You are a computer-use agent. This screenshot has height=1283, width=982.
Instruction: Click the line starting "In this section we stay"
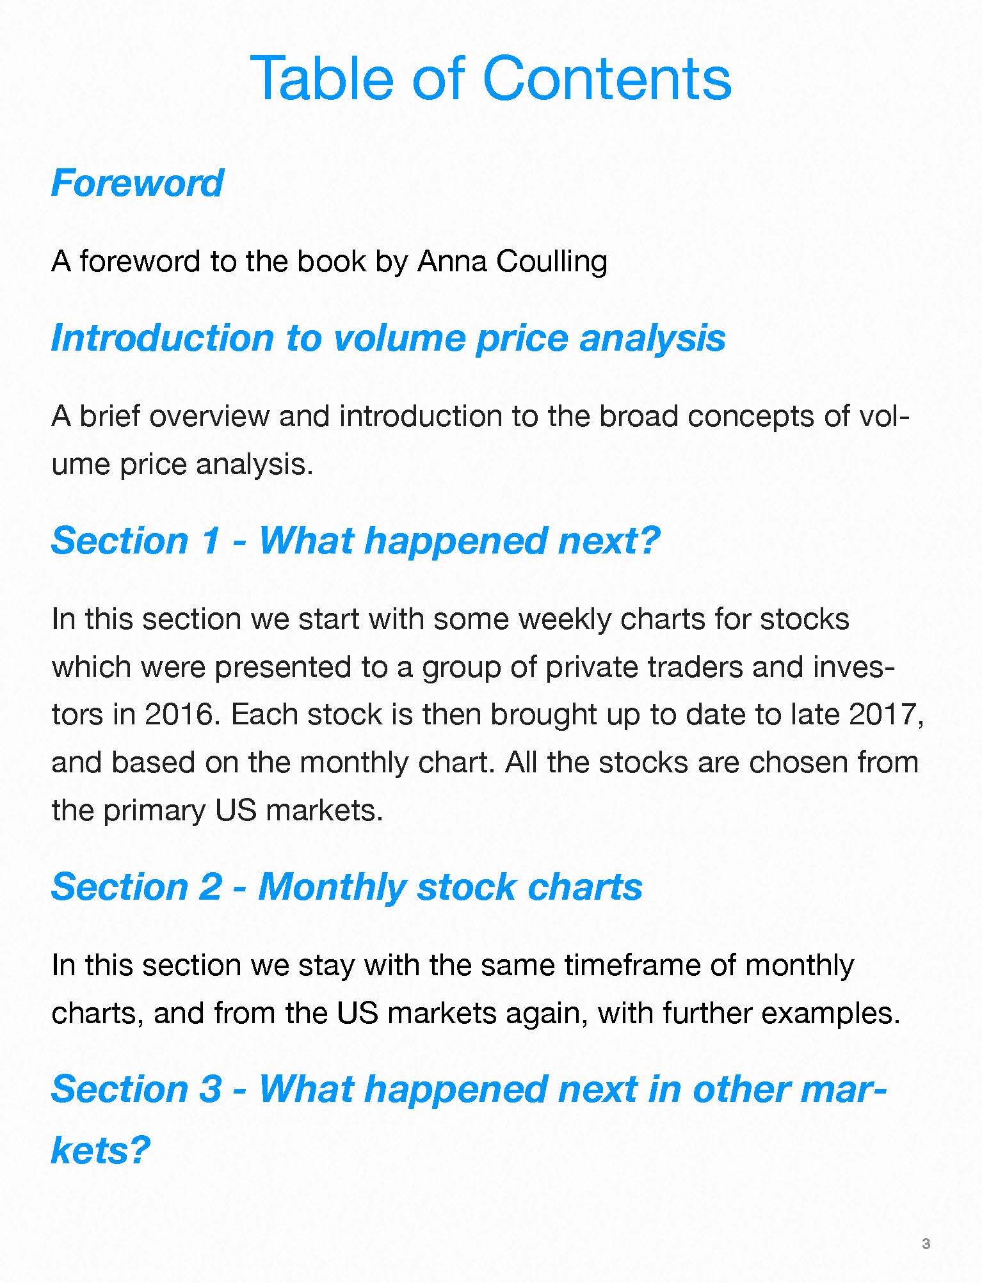click(x=453, y=965)
